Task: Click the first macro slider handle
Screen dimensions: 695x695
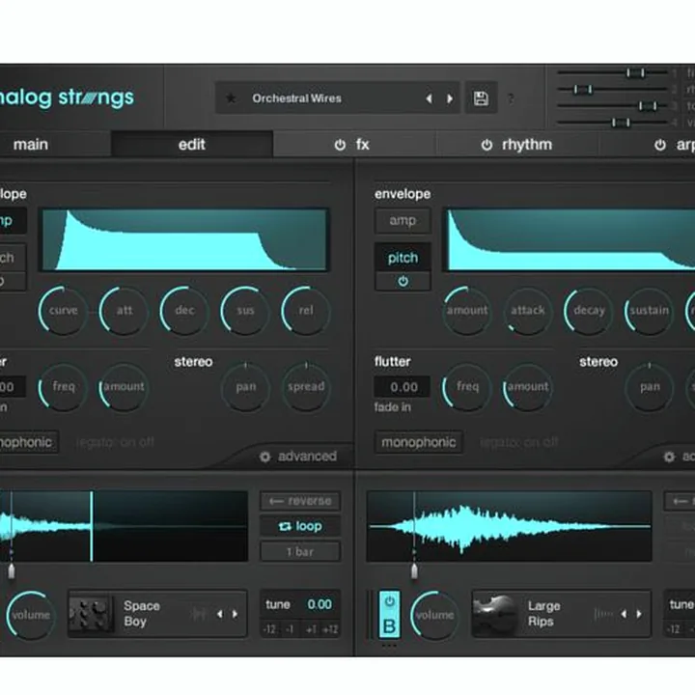Action: tap(635, 72)
